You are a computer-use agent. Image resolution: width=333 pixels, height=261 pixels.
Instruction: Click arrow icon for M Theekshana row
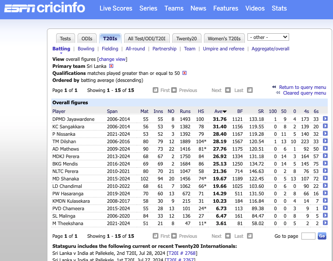[x=325, y=222]
